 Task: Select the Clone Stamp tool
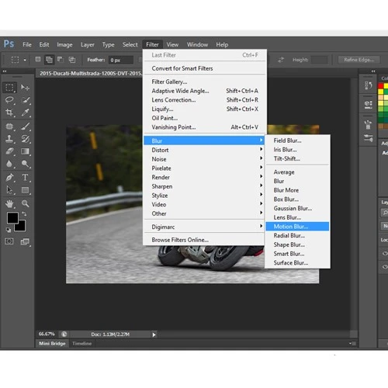coord(10,139)
